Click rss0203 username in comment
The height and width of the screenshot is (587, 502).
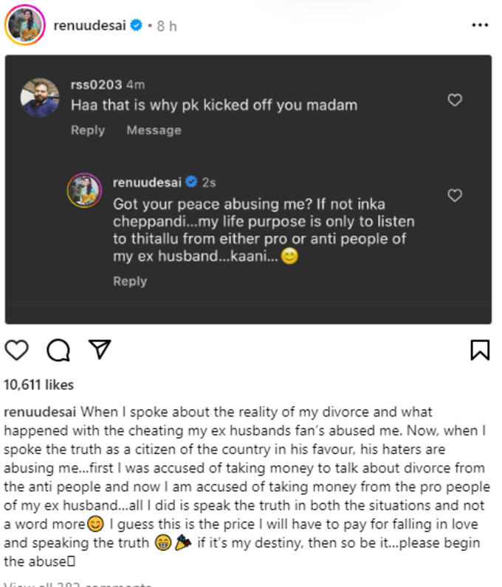(x=96, y=85)
